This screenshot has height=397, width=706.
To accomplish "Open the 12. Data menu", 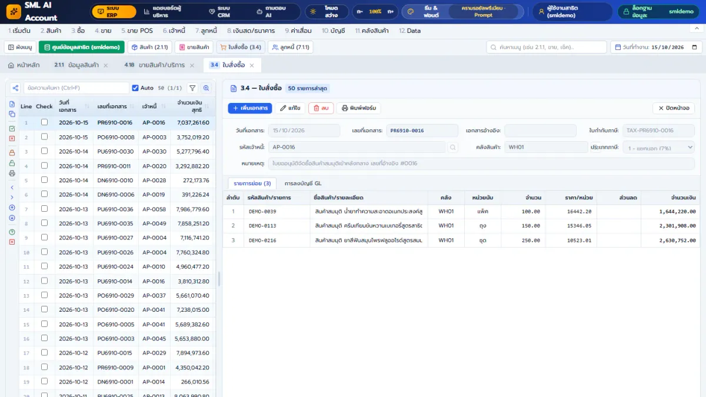I will 409,31.
